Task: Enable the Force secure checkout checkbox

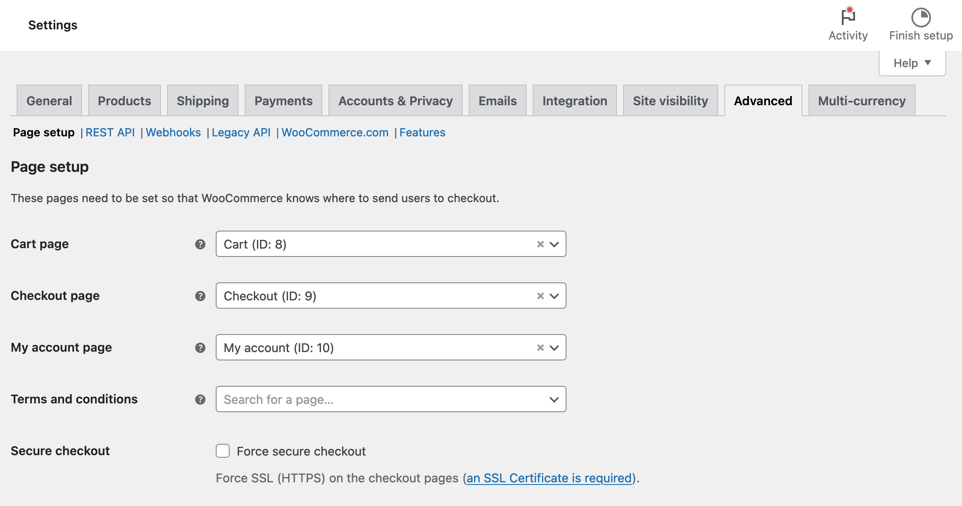Action: pyautogui.click(x=223, y=451)
